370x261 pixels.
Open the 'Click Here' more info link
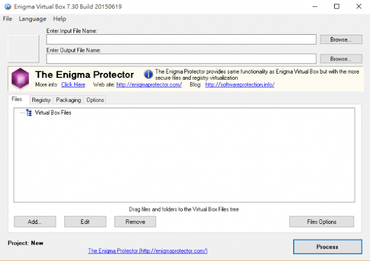[73, 84]
